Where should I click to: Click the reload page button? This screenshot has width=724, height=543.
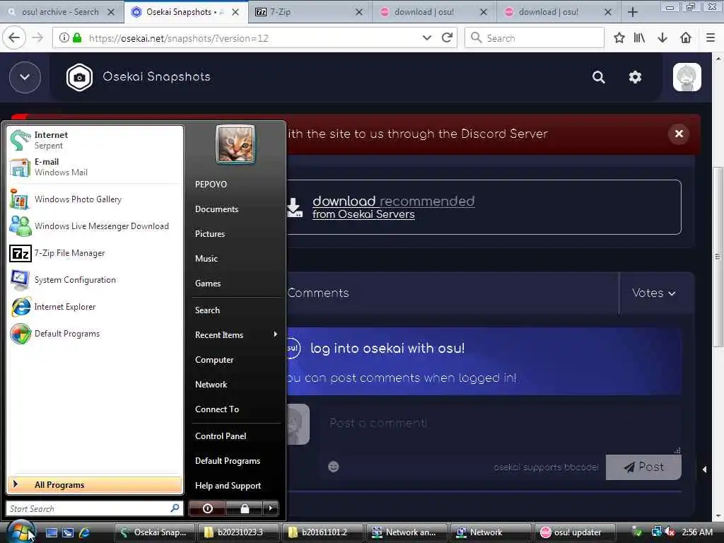(x=447, y=38)
